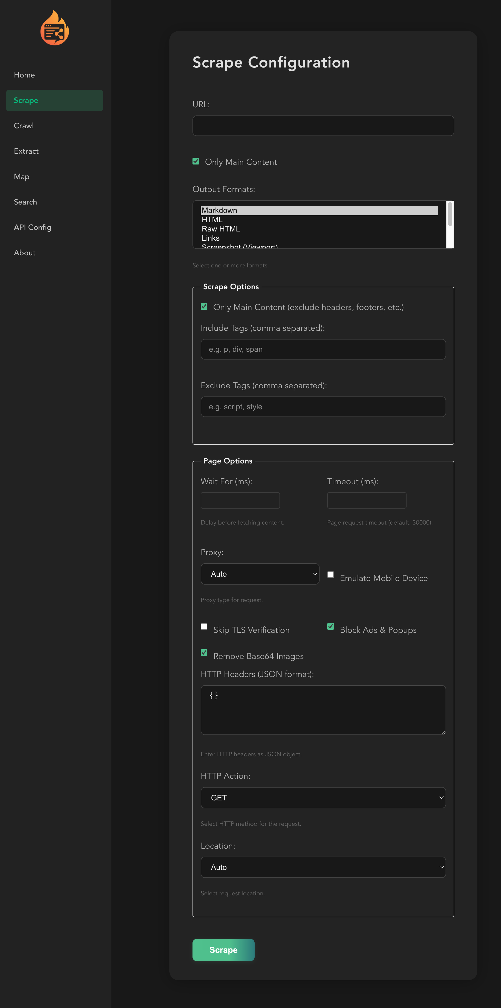
Task: Click the Include Tags text field
Action: coord(323,349)
